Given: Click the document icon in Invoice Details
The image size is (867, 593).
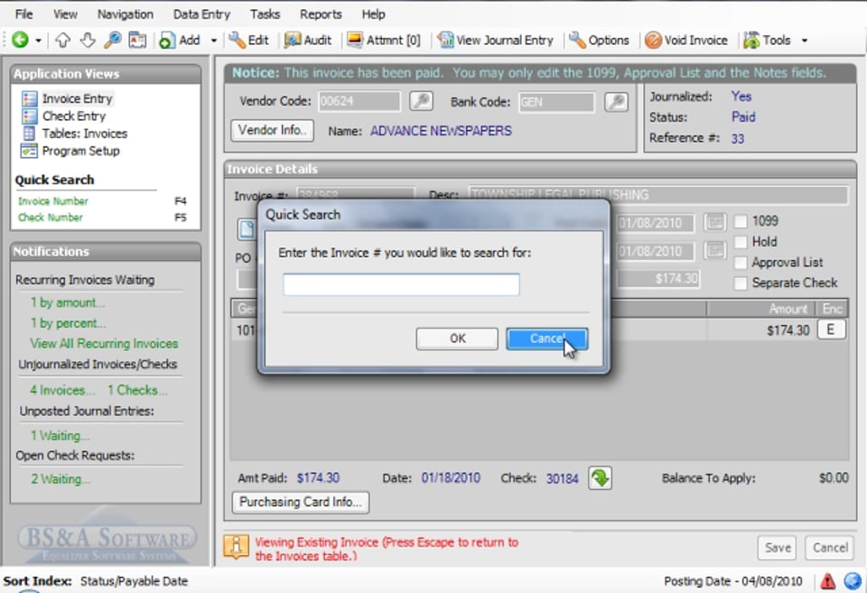Looking at the screenshot, I should (247, 229).
